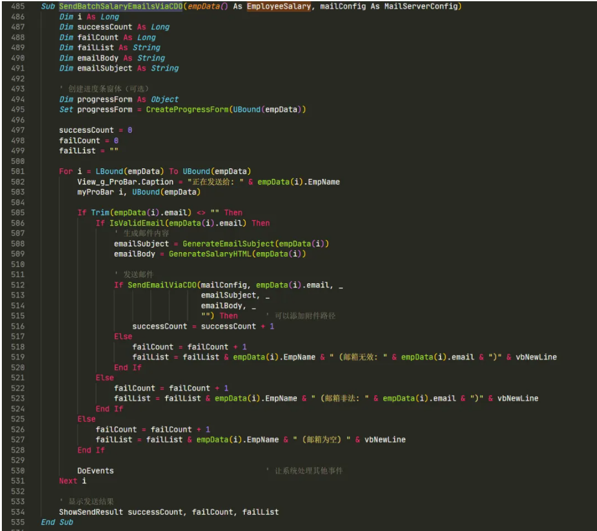Place cursor on CreateProgressForm call

tap(187, 110)
